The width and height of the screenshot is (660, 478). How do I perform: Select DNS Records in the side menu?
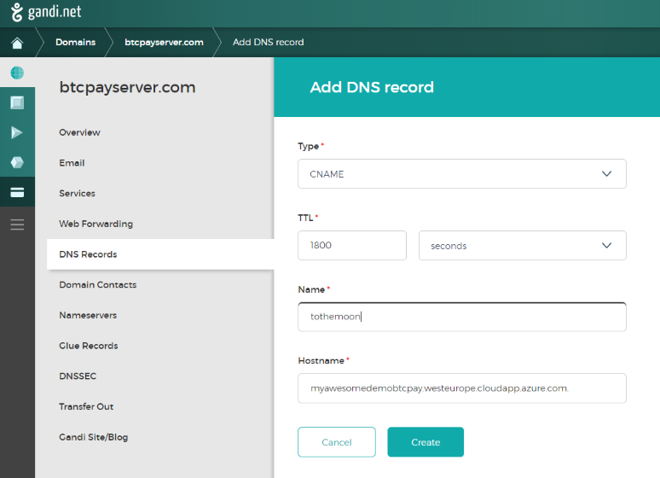click(88, 254)
